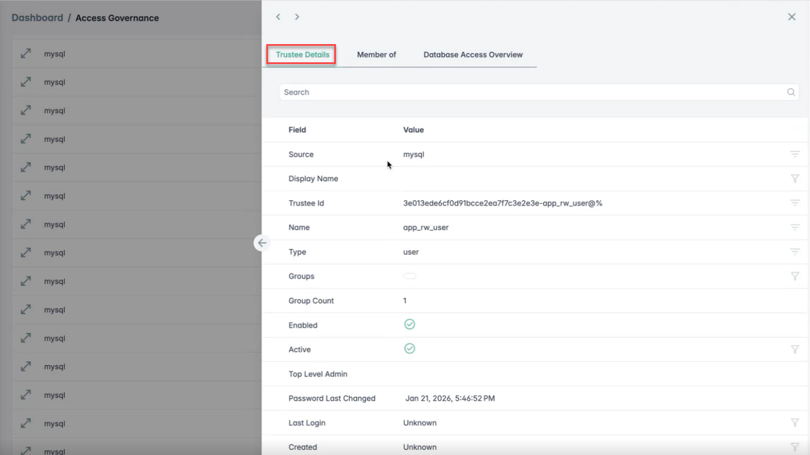810x455 pixels.
Task: Click the filter icon in the Name row
Action: (x=795, y=227)
